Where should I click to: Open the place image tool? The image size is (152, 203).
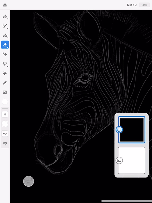[5, 92]
